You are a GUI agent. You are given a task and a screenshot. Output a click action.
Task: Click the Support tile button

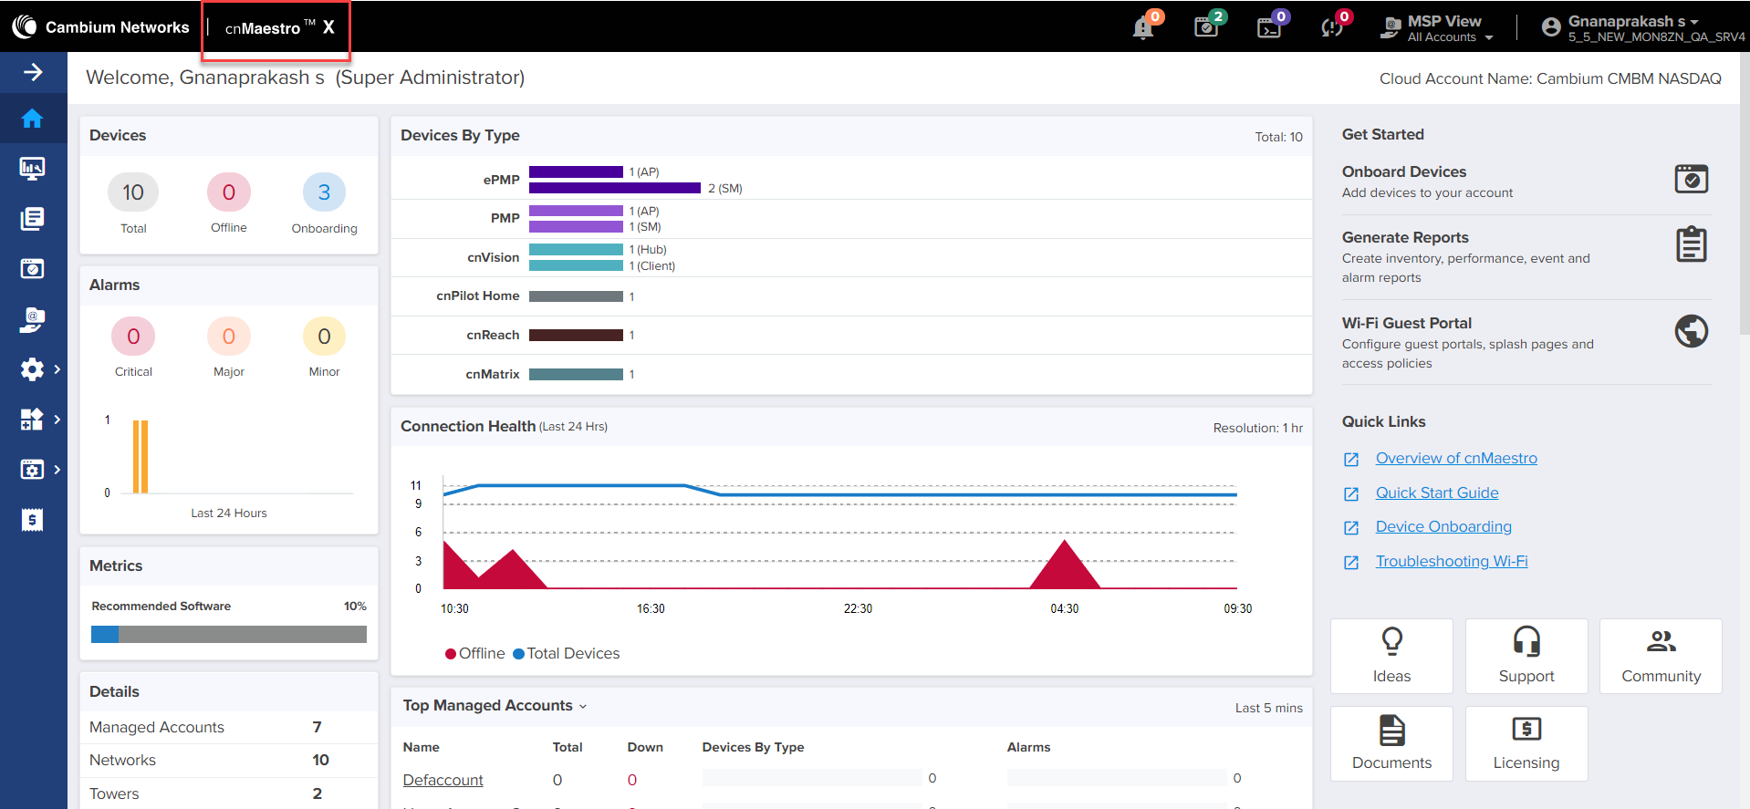pos(1526,656)
